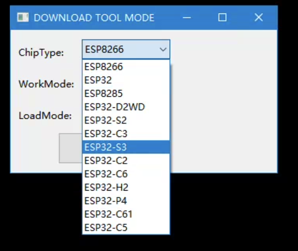Minimize the Download Tool Mode window
This screenshot has height=251, width=298.
pyautogui.click(x=187, y=17)
